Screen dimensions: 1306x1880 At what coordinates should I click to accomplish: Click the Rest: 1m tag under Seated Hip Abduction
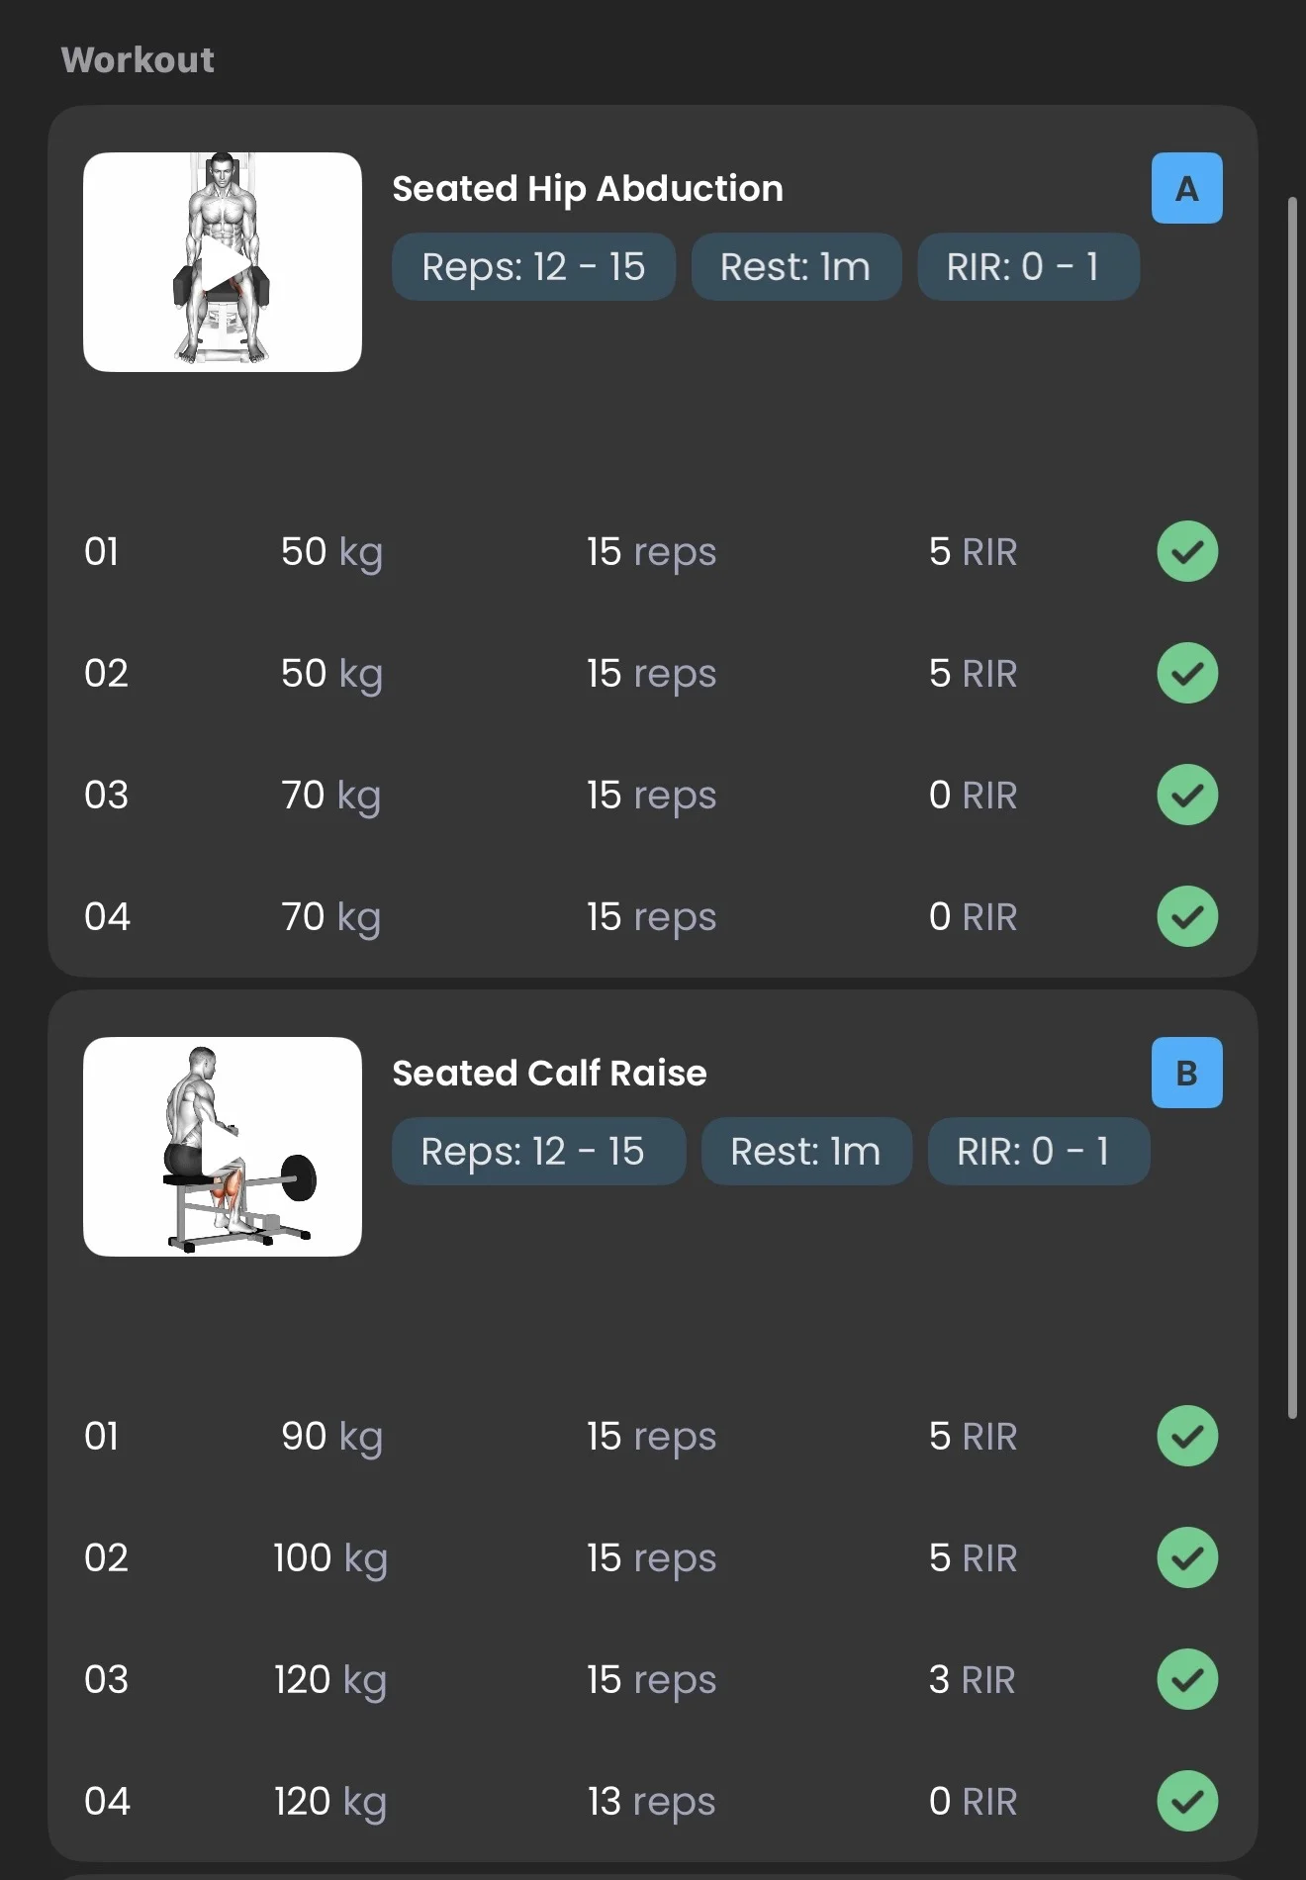pos(795,266)
